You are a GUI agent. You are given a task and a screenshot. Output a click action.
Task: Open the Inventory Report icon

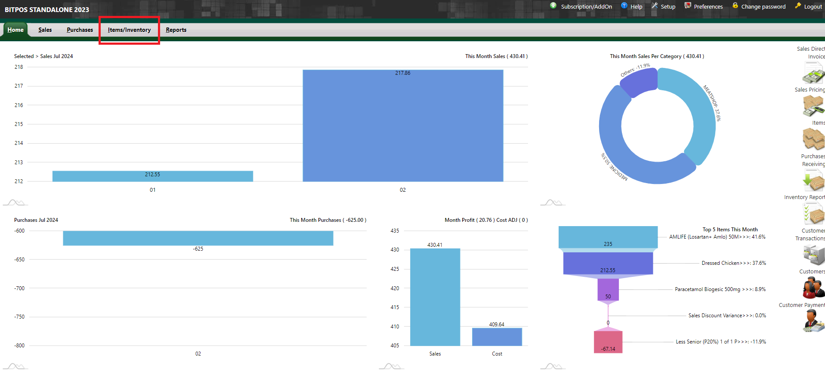point(814,213)
